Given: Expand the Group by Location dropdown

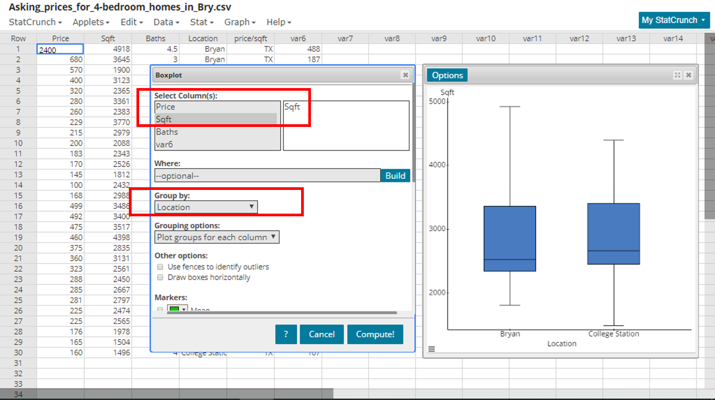Looking at the screenshot, I should 206,207.
